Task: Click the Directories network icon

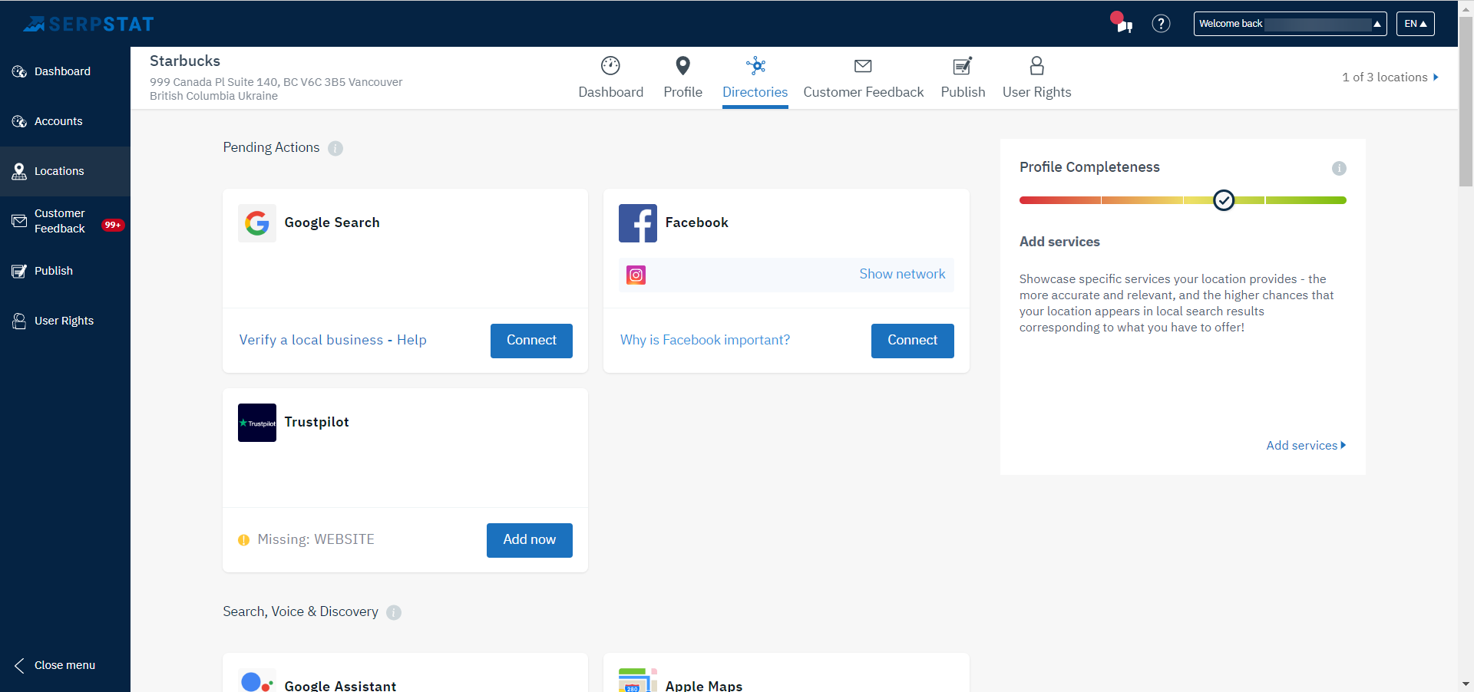Action: point(755,66)
